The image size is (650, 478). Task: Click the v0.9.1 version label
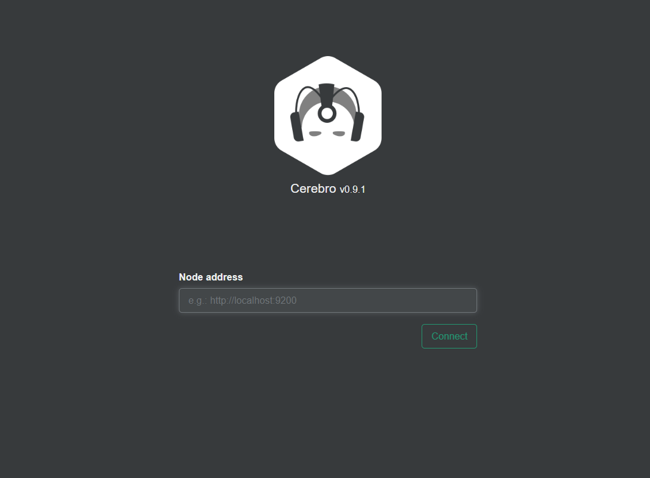(352, 190)
